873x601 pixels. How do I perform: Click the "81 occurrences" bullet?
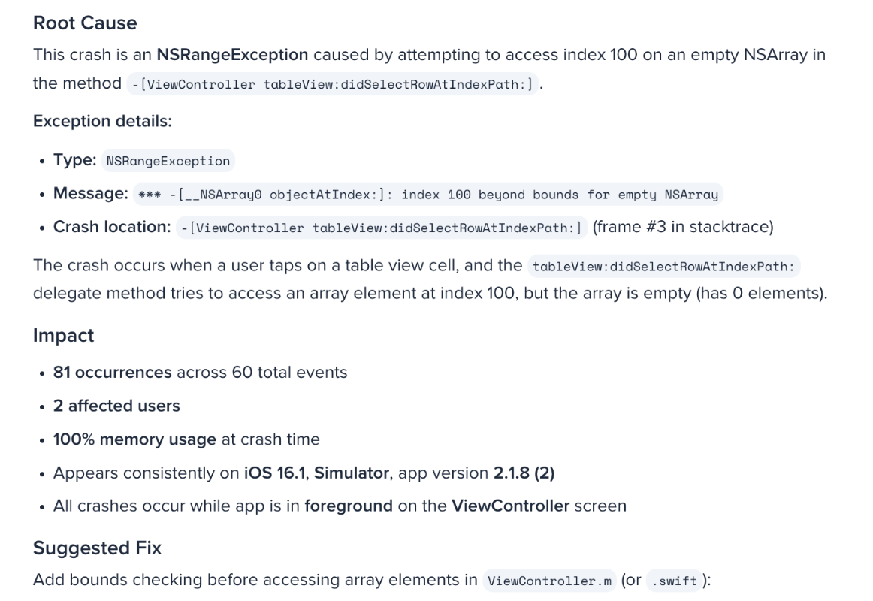[200, 373]
